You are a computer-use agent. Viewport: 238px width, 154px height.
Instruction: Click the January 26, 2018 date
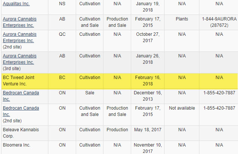[148, 59]
